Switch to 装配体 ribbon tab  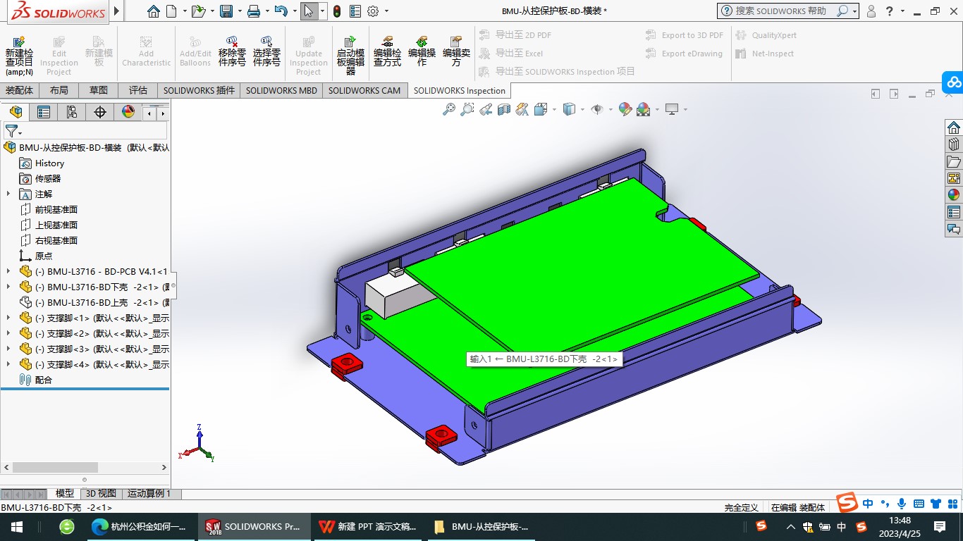19,90
